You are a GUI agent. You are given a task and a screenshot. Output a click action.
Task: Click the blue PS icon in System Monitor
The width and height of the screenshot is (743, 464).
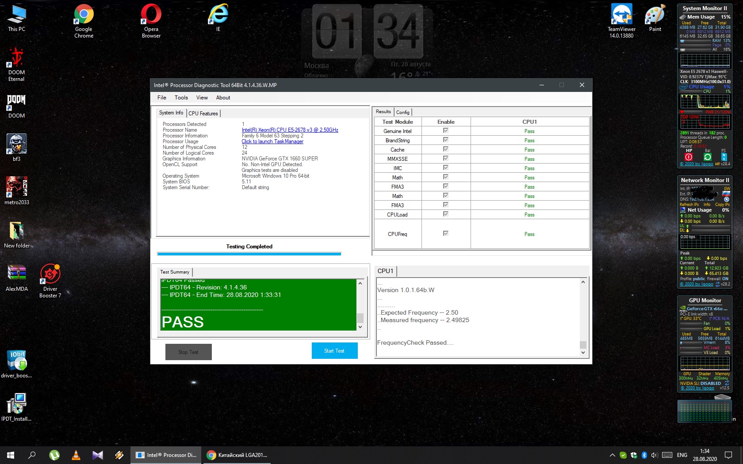point(724,157)
